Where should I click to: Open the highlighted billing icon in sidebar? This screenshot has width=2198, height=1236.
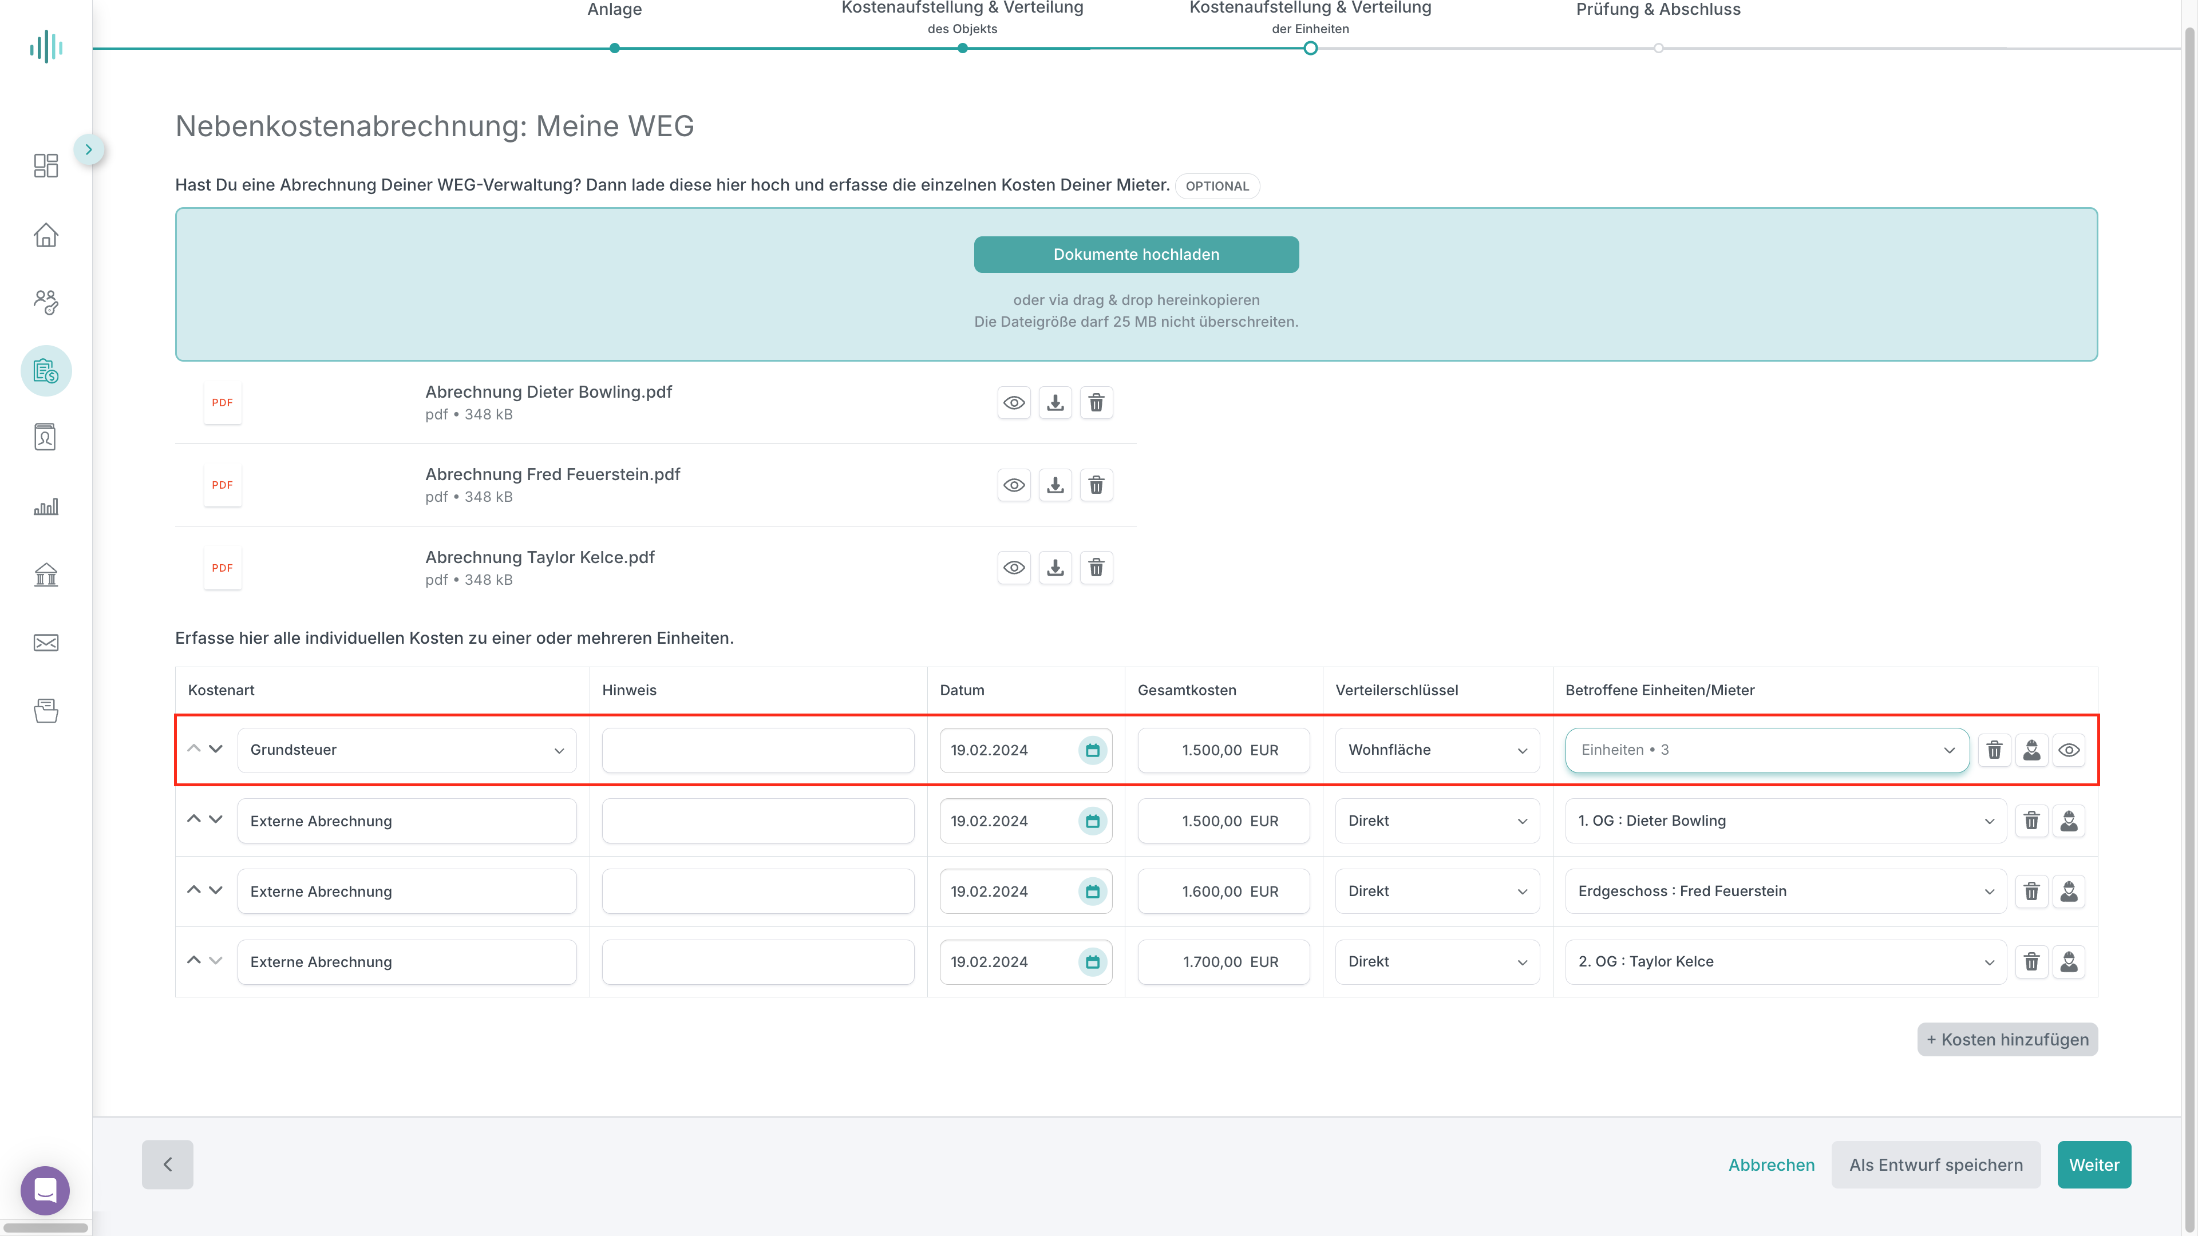click(x=46, y=371)
